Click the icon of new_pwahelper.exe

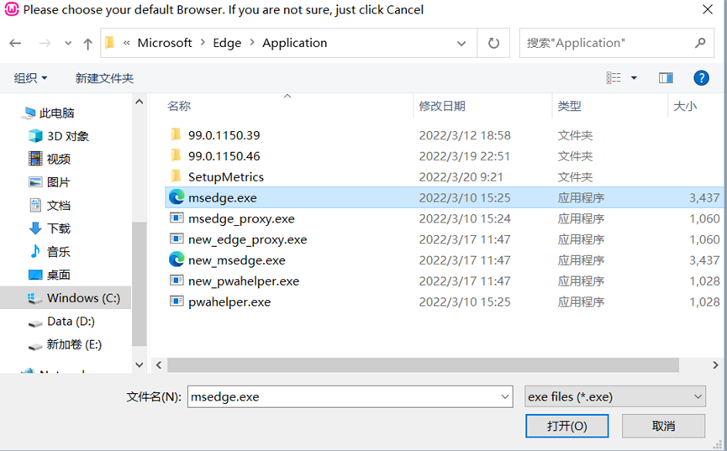click(x=176, y=281)
